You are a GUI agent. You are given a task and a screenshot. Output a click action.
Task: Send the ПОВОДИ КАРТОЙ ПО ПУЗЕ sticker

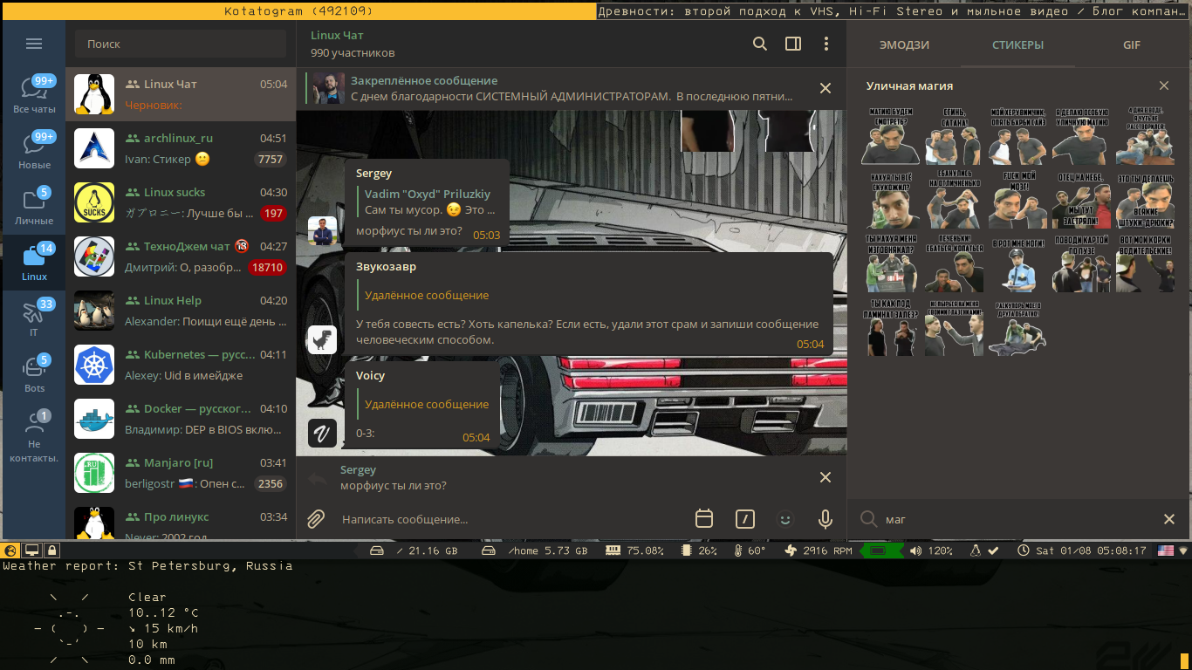point(1081,264)
